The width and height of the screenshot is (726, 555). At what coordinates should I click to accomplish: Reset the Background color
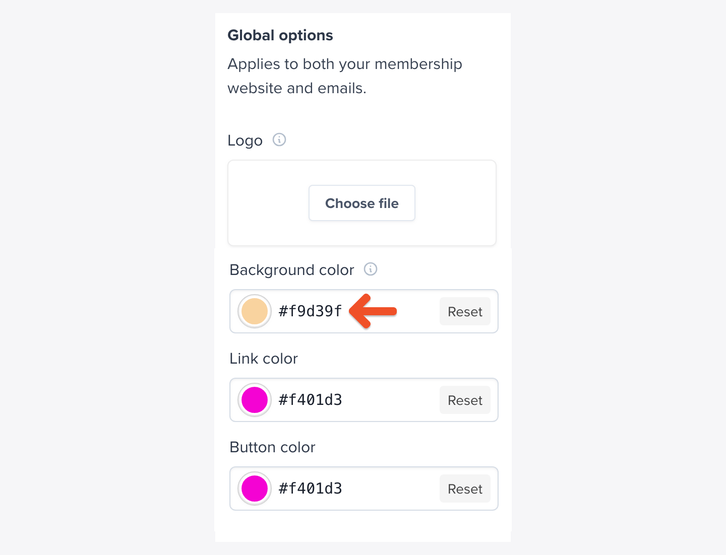tap(465, 312)
